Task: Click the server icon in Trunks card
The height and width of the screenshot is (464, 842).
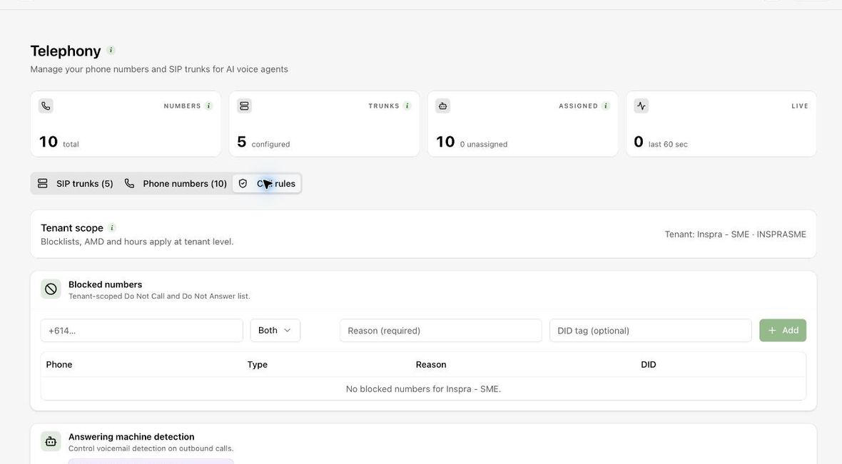Action: [x=244, y=105]
